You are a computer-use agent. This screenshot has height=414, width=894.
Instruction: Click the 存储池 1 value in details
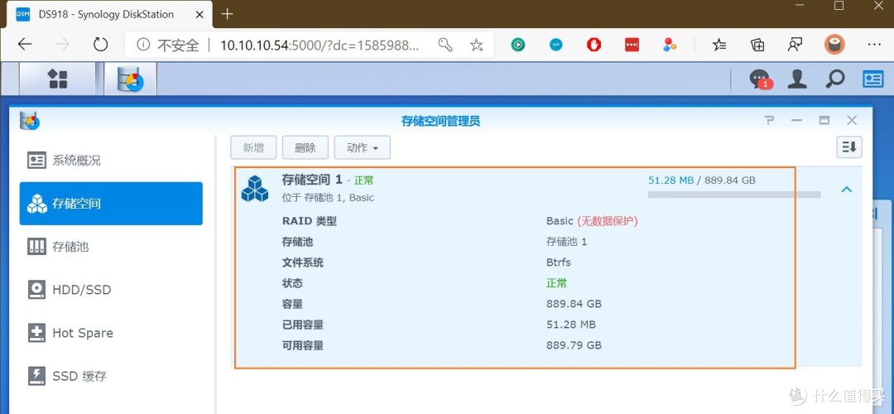(x=566, y=242)
